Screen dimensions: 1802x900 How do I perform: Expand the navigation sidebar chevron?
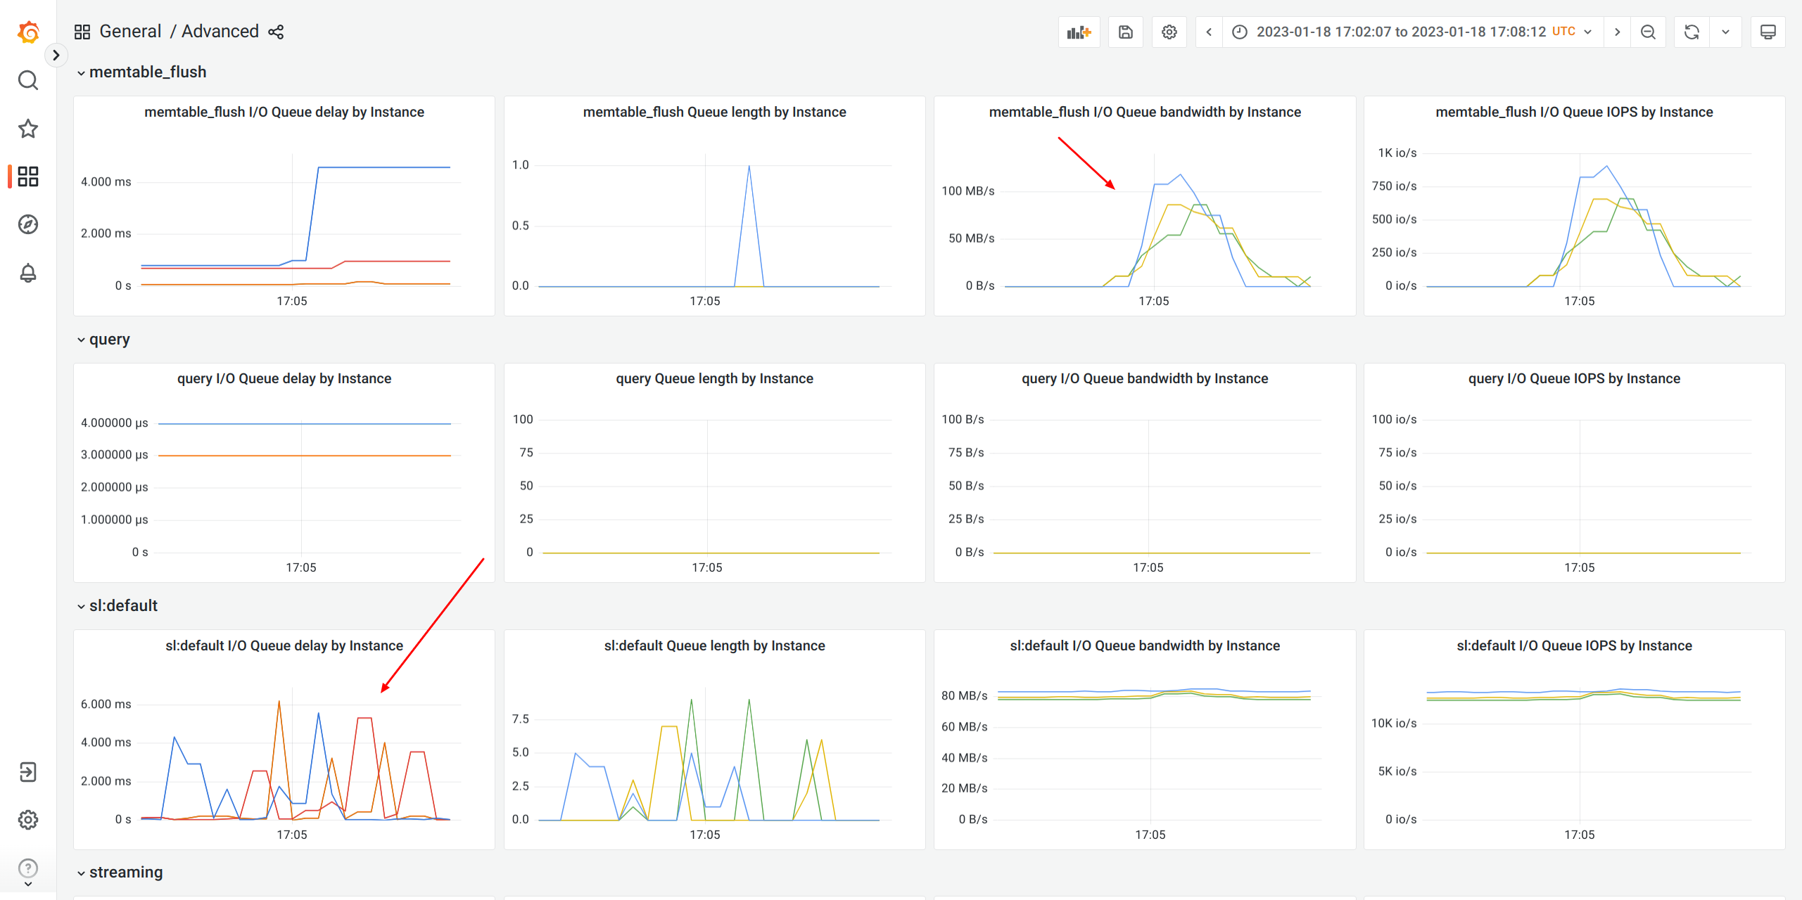coord(56,55)
